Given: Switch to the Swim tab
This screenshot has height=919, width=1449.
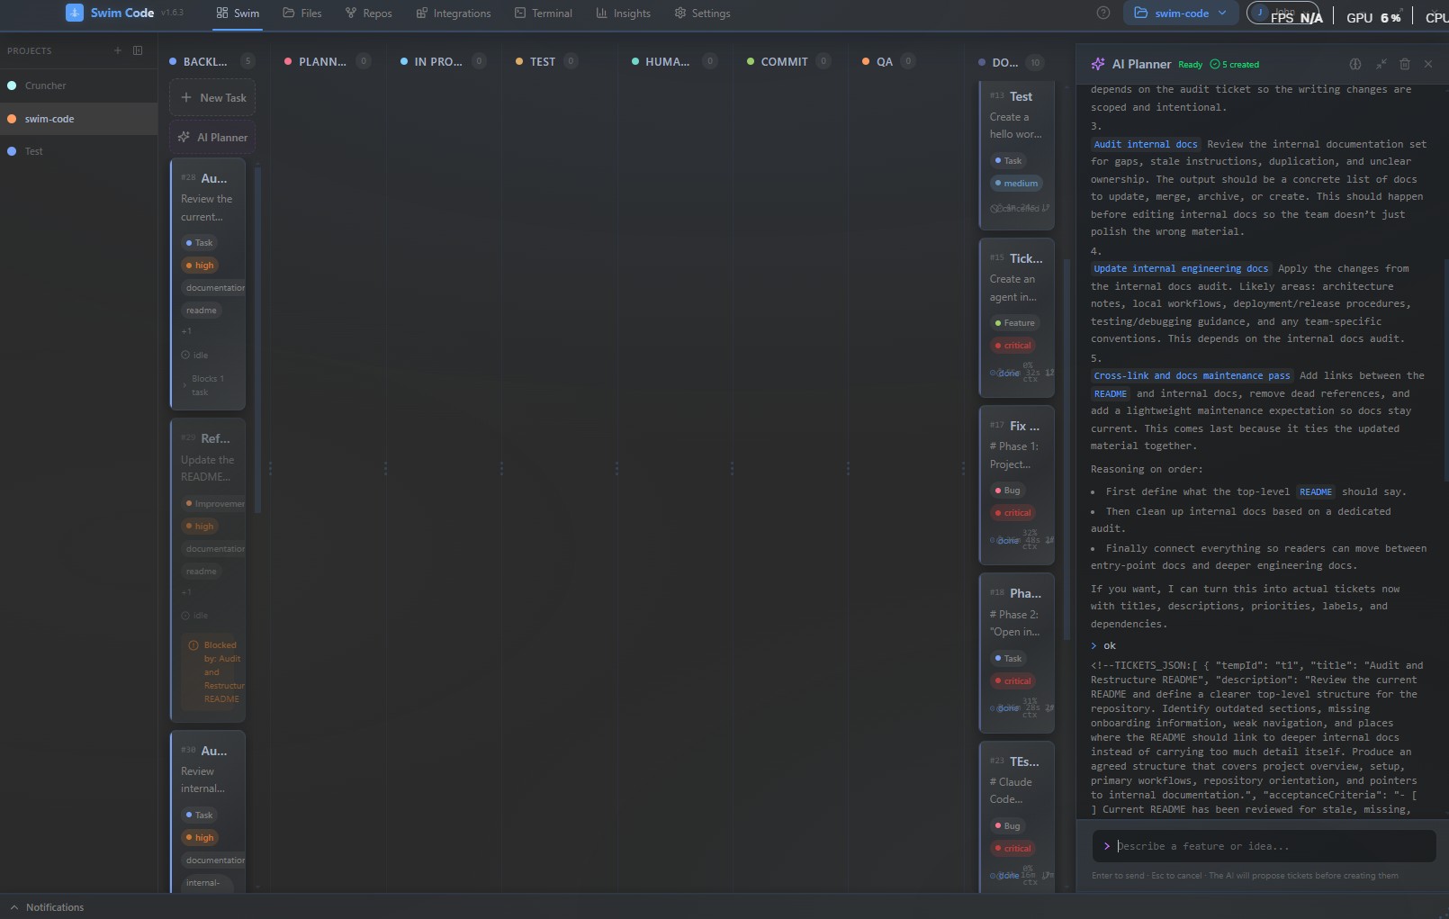Looking at the screenshot, I should click(237, 14).
